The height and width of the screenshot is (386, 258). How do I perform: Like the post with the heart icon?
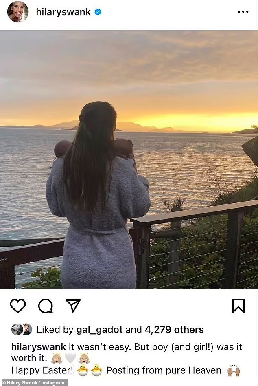(x=18, y=306)
